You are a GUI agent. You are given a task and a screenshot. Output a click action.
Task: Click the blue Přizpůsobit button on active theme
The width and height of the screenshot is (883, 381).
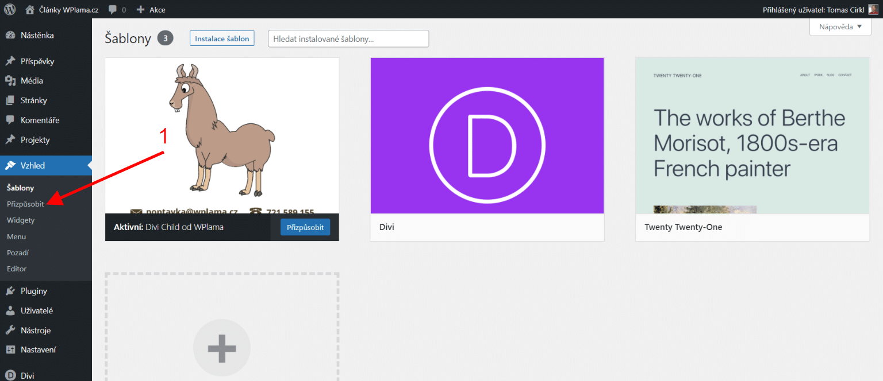pos(305,227)
